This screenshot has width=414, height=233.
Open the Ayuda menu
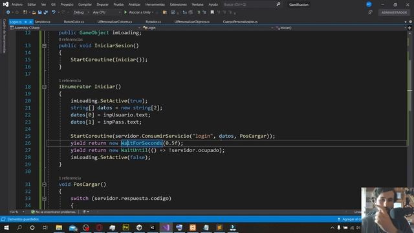213,5
